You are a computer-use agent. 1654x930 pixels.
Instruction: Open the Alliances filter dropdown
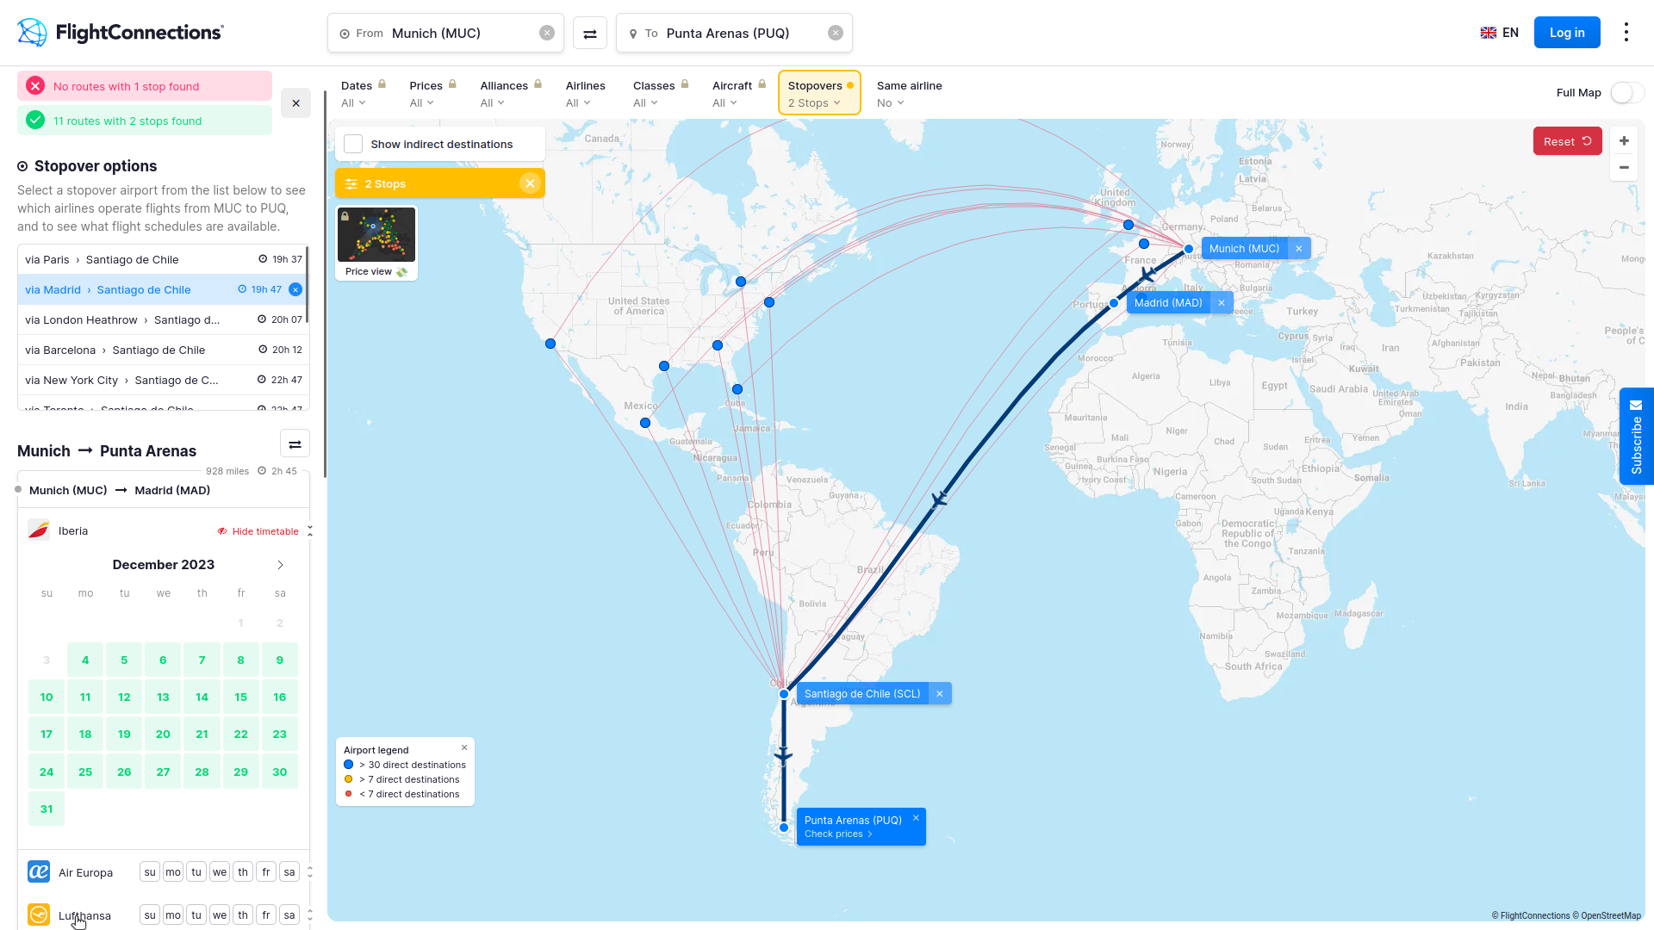(511, 94)
